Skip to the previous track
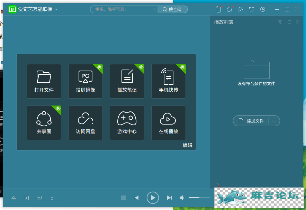The height and width of the screenshot is (210, 306). point(136,198)
